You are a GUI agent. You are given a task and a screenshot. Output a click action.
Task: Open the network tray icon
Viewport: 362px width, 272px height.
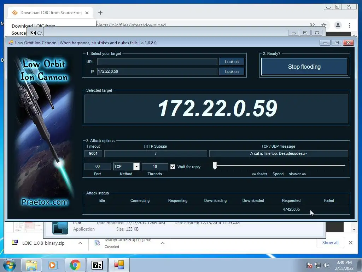318,265
